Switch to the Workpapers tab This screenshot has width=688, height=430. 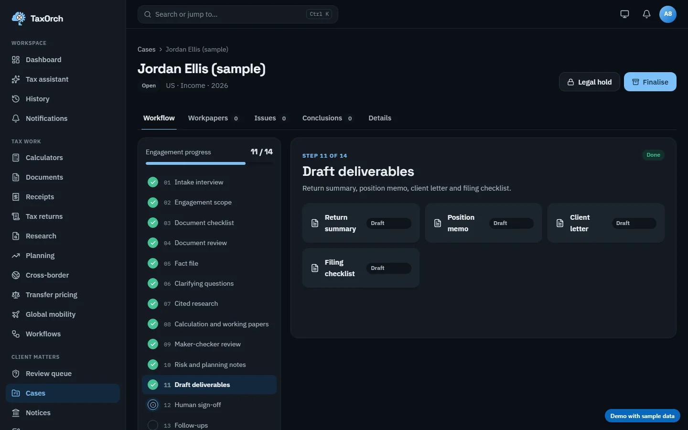coord(214,118)
